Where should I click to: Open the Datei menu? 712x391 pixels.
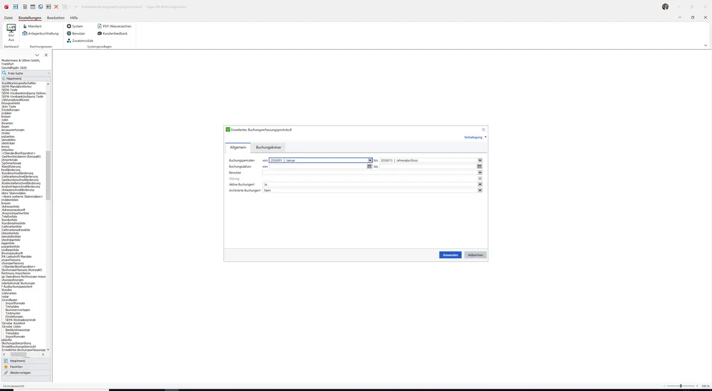coord(8,18)
